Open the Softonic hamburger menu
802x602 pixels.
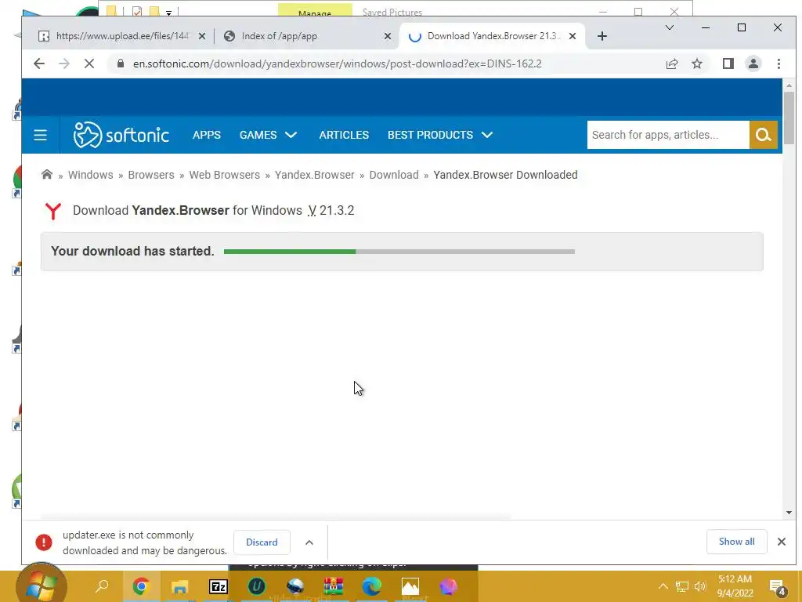tap(41, 135)
